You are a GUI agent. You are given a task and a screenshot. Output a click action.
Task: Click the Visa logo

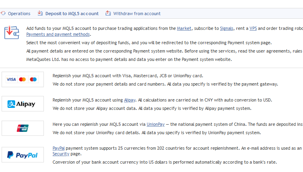pos(11,79)
